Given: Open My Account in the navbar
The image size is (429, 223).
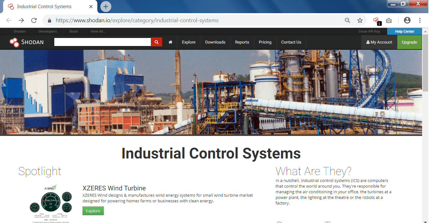Looking at the screenshot, I should point(379,42).
